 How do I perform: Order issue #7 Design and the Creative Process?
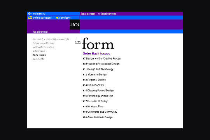coord(102,59)
